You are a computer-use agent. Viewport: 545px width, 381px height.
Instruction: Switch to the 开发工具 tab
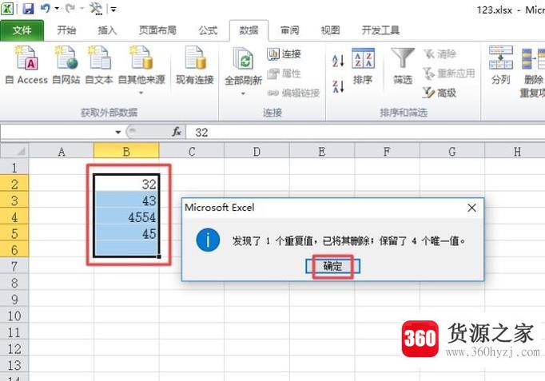click(380, 30)
